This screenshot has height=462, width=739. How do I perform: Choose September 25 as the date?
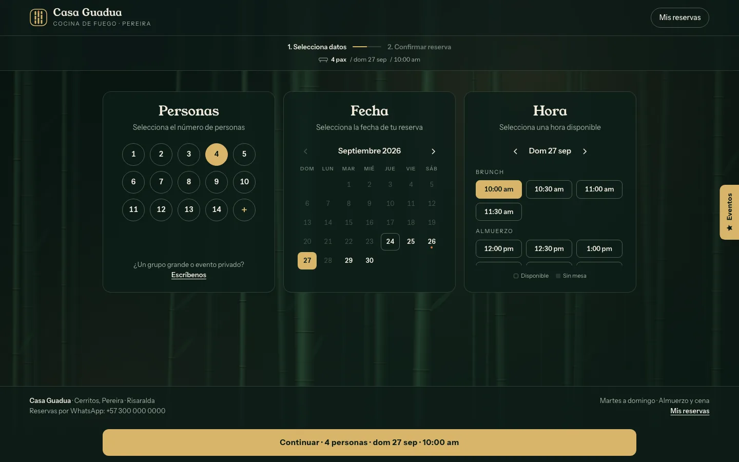tap(411, 241)
